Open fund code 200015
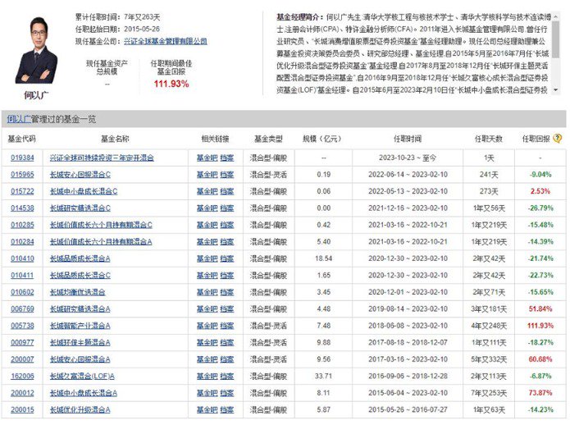 pyautogui.click(x=22, y=409)
